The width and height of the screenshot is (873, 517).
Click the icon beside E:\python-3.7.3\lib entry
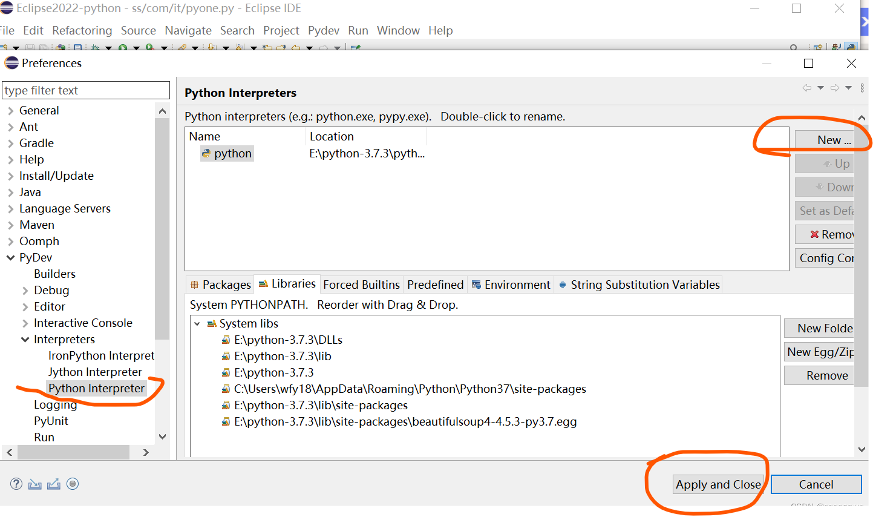coord(226,357)
